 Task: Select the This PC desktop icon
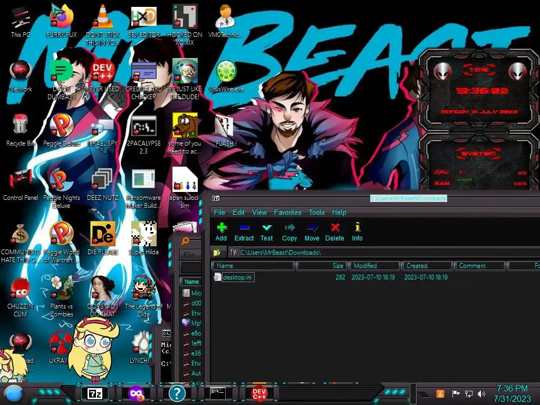21,22
